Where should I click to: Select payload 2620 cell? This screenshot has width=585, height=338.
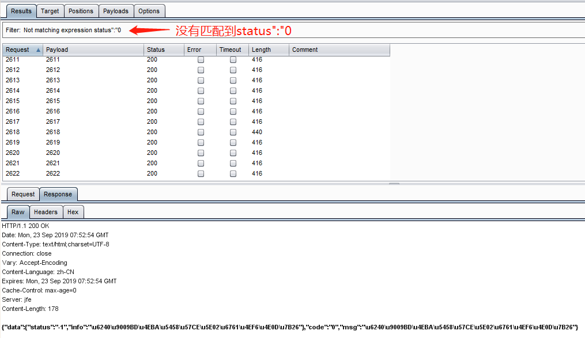click(53, 153)
